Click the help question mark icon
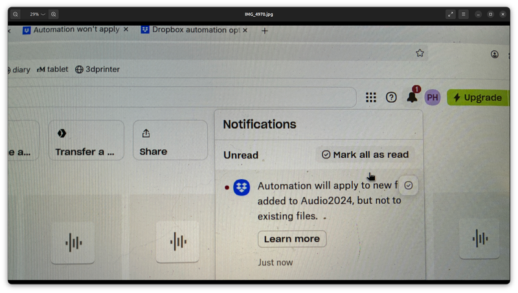The height and width of the screenshot is (293, 518). tap(391, 97)
